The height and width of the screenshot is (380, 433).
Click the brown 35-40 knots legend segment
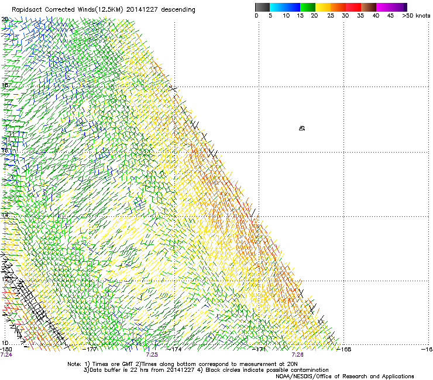point(369,7)
